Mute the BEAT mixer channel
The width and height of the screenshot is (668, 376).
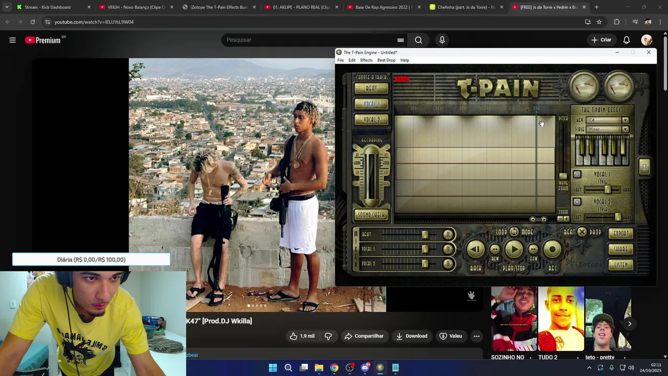(448, 235)
